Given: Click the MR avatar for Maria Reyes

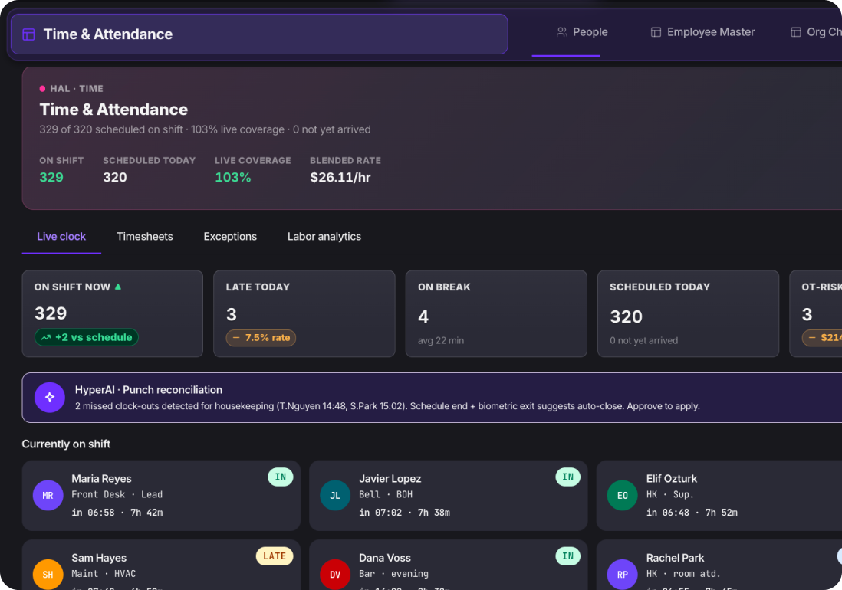Looking at the screenshot, I should pos(48,495).
